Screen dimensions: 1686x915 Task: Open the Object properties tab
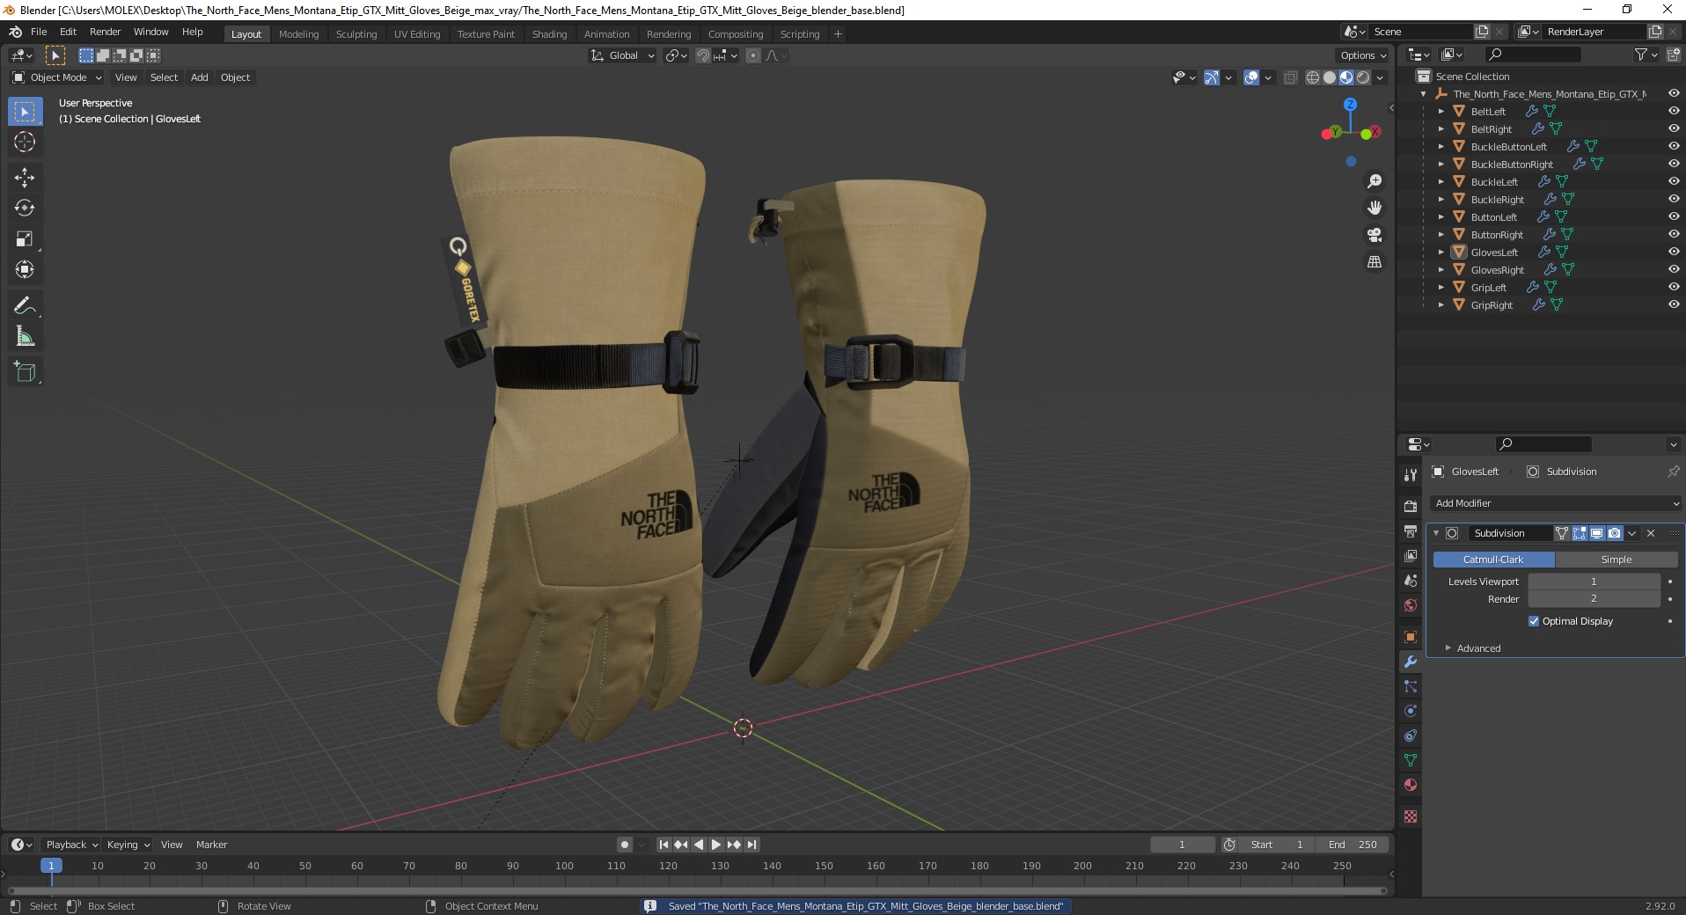click(x=1411, y=637)
